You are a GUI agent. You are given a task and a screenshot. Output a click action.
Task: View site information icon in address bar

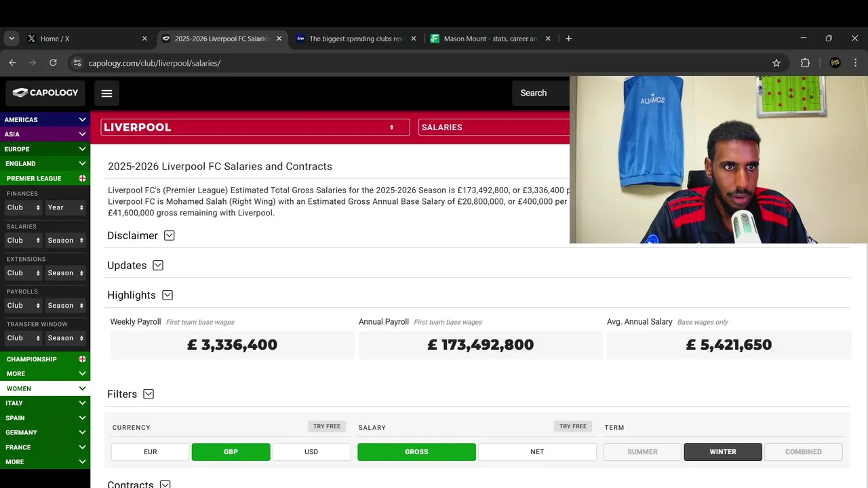pos(77,62)
